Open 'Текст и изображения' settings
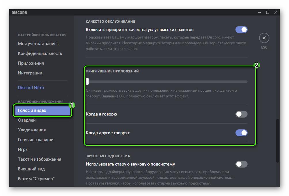Viewport: 289px width, 196px height. pos(39,159)
